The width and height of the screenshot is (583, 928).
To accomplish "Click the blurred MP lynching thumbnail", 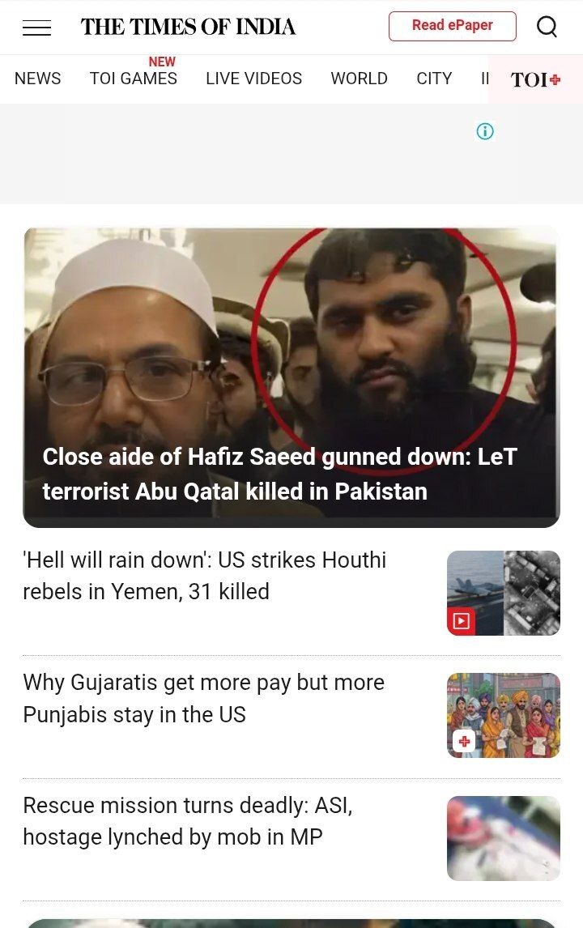I will [503, 838].
